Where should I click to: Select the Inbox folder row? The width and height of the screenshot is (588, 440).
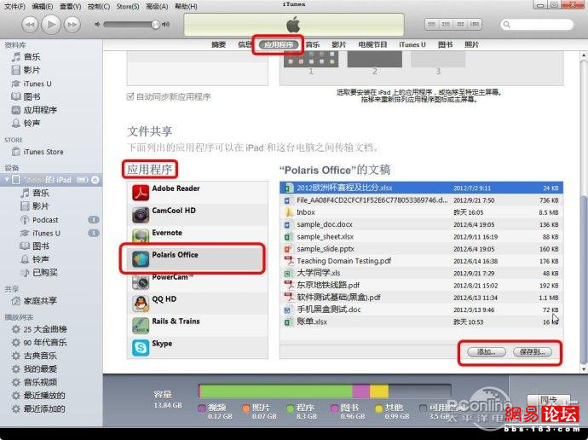click(421, 212)
